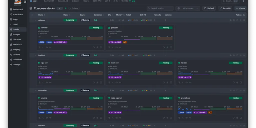Open shell icon on adminer card
256x128 pixels.
click(43, 47)
